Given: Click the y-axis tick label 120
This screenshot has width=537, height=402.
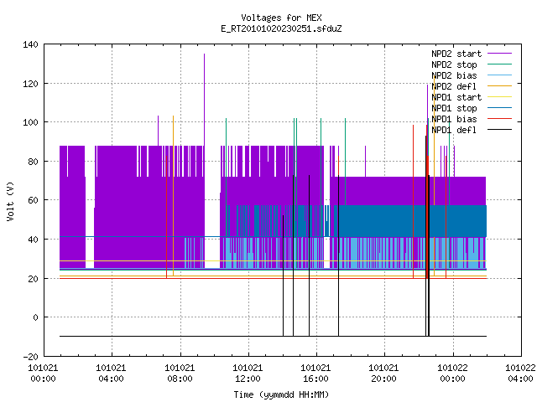Looking at the screenshot, I should click(30, 84).
